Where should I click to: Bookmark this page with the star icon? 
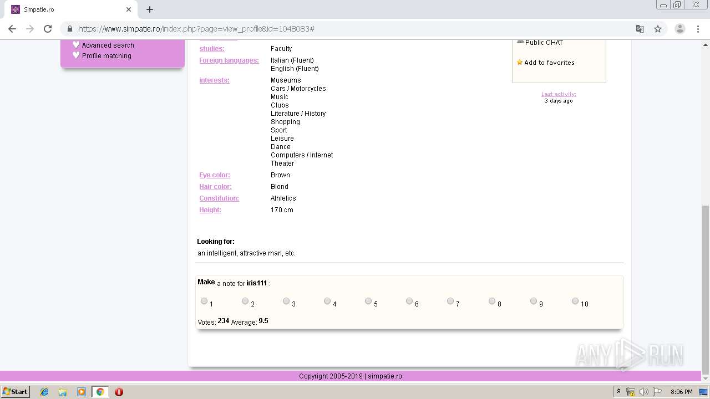coord(658,29)
